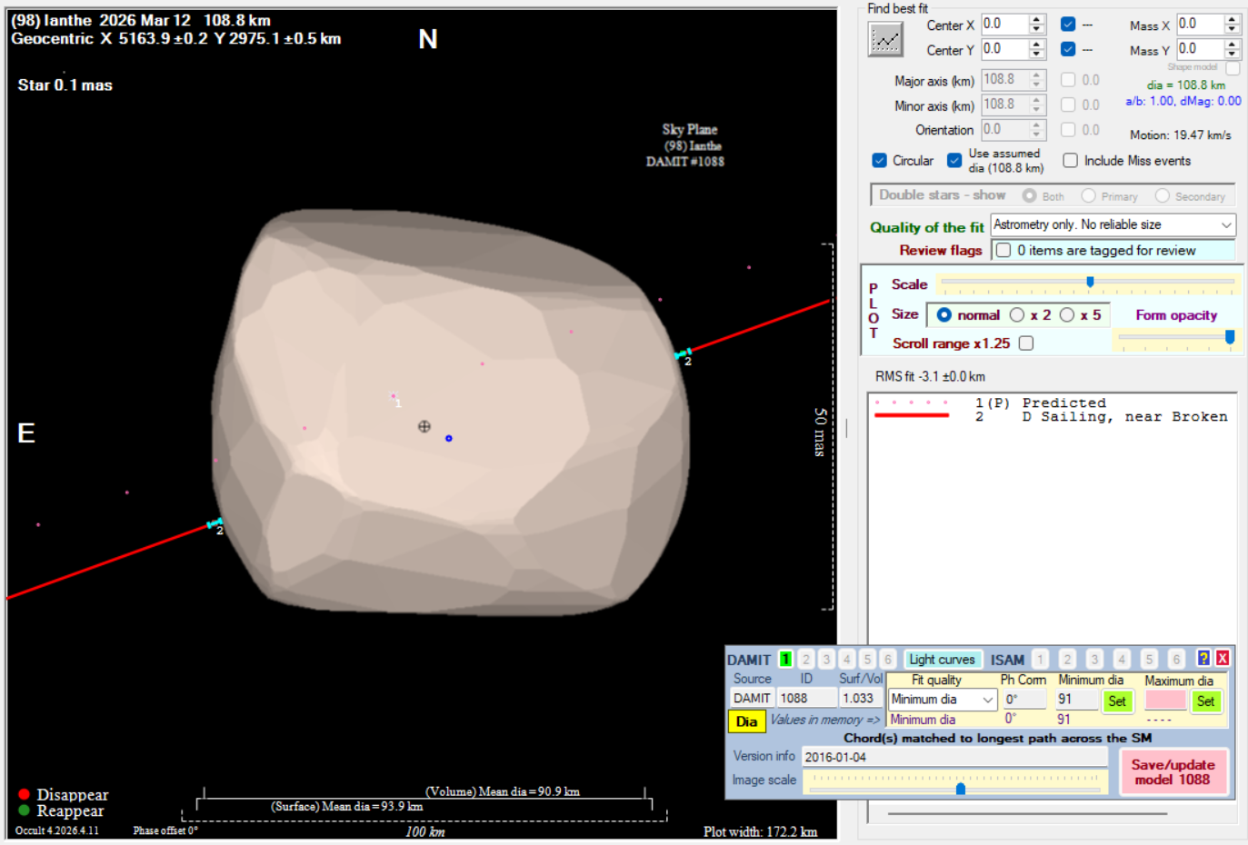Select the x 2 plot size option
This screenshot has width=1248, height=845.
pos(1017,315)
